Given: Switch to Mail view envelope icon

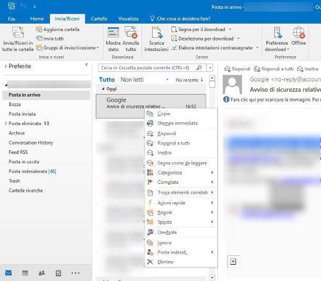Looking at the screenshot, I should click(8, 273).
